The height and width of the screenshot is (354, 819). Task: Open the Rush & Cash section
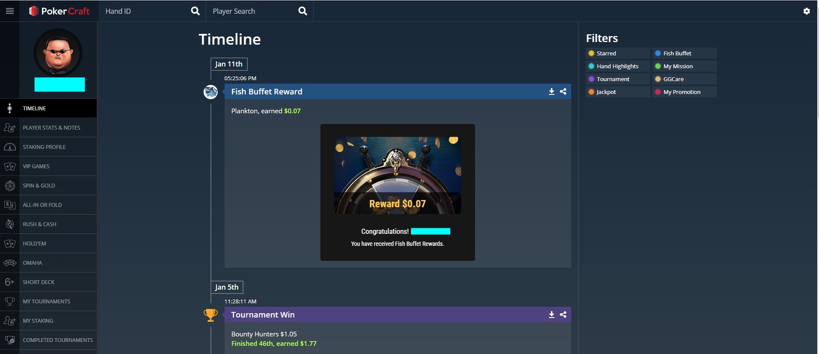(x=40, y=224)
